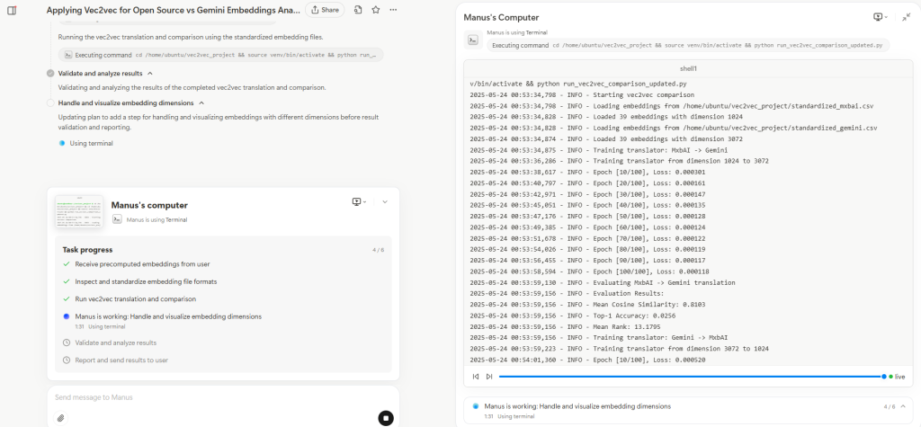Select the shell1 tab title
Viewport: 921px width, 427px height.
point(688,68)
